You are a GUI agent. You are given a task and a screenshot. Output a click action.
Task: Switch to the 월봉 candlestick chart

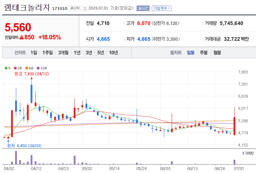pyautogui.click(x=217, y=53)
